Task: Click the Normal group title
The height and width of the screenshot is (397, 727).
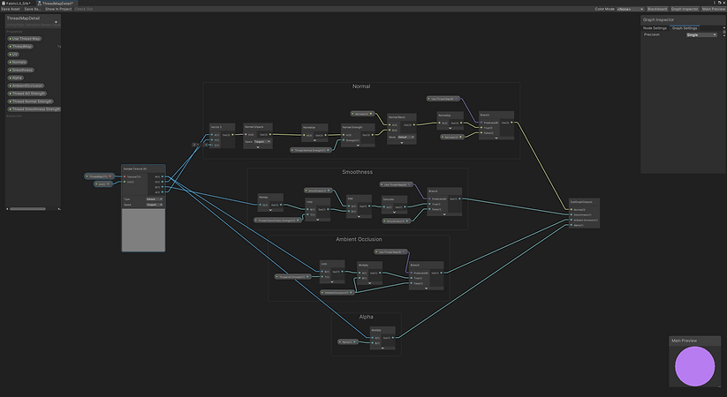Action: pyautogui.click(x=361, y=86)
